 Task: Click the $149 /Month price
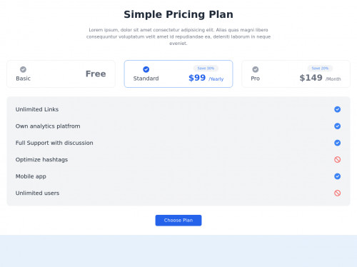point(320,78)
